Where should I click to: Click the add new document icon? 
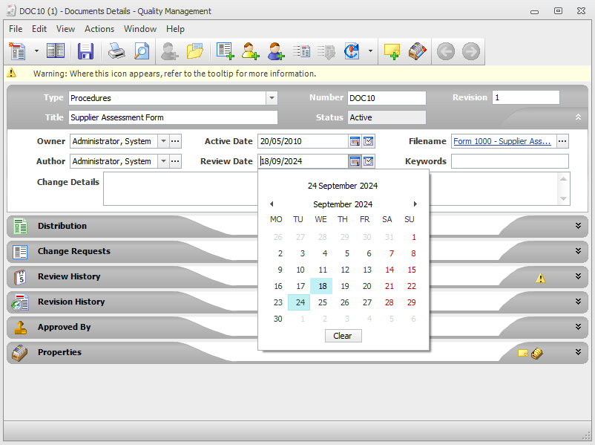tap(226, 51)
